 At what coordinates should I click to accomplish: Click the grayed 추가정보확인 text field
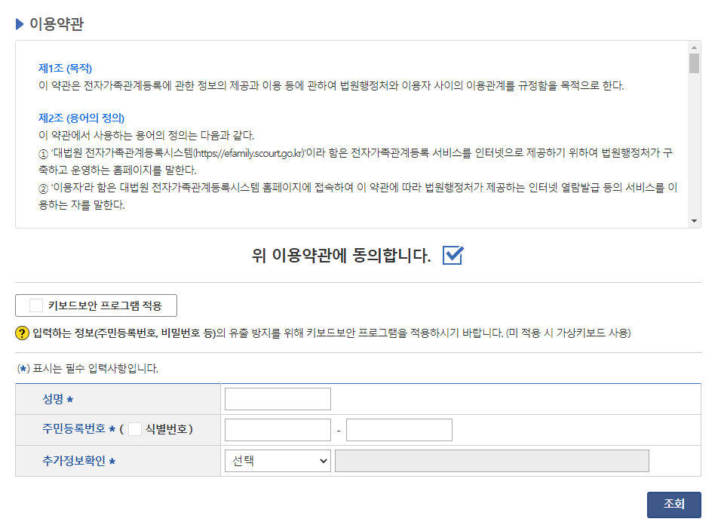[492, 461]
